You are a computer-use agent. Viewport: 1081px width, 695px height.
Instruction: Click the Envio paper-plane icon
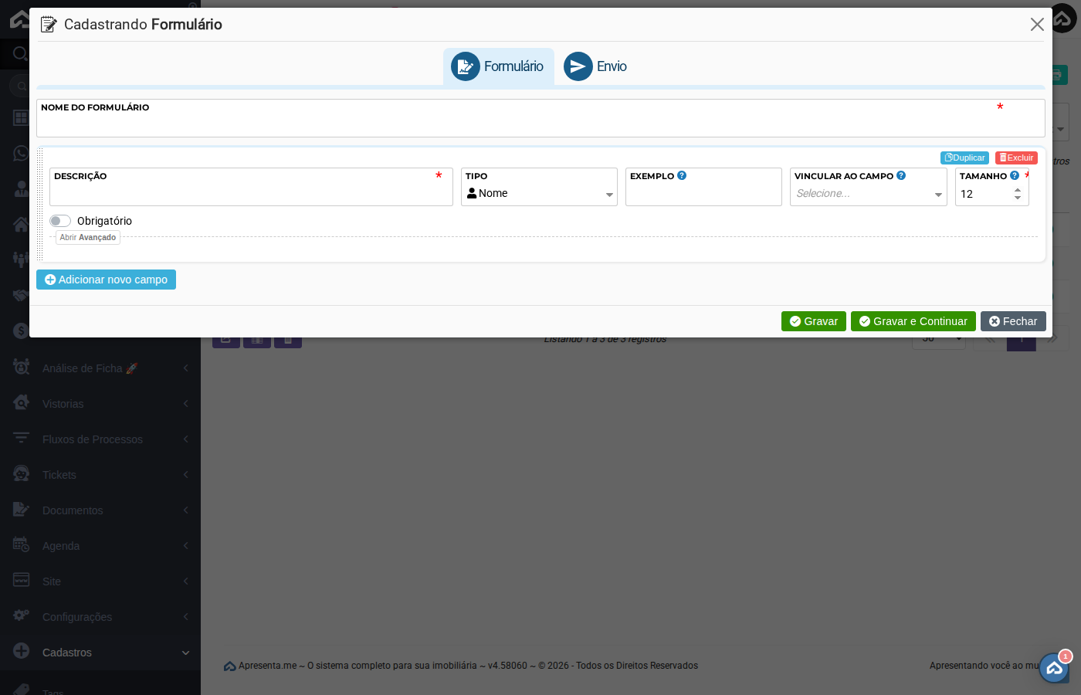click(x=578, y=66)
